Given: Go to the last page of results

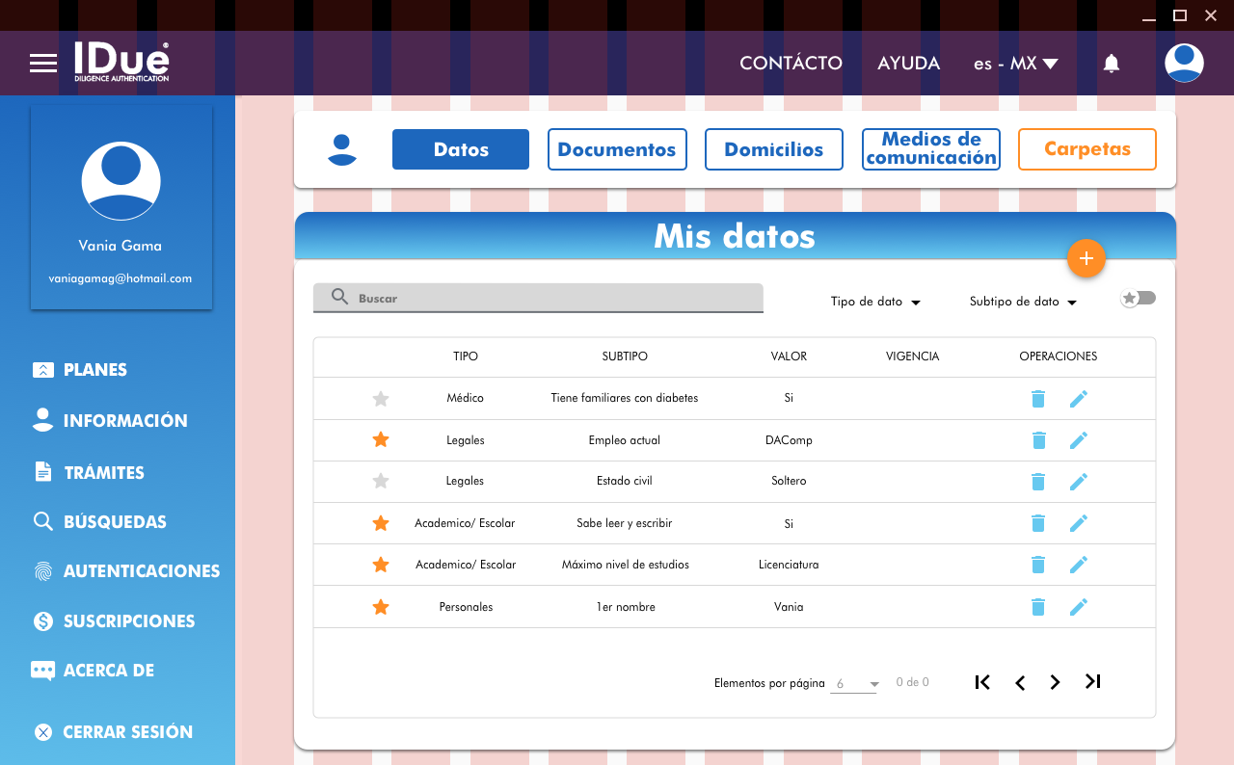Looking at the screenshot, I should pyautogui.click(x=1092, y=682).
